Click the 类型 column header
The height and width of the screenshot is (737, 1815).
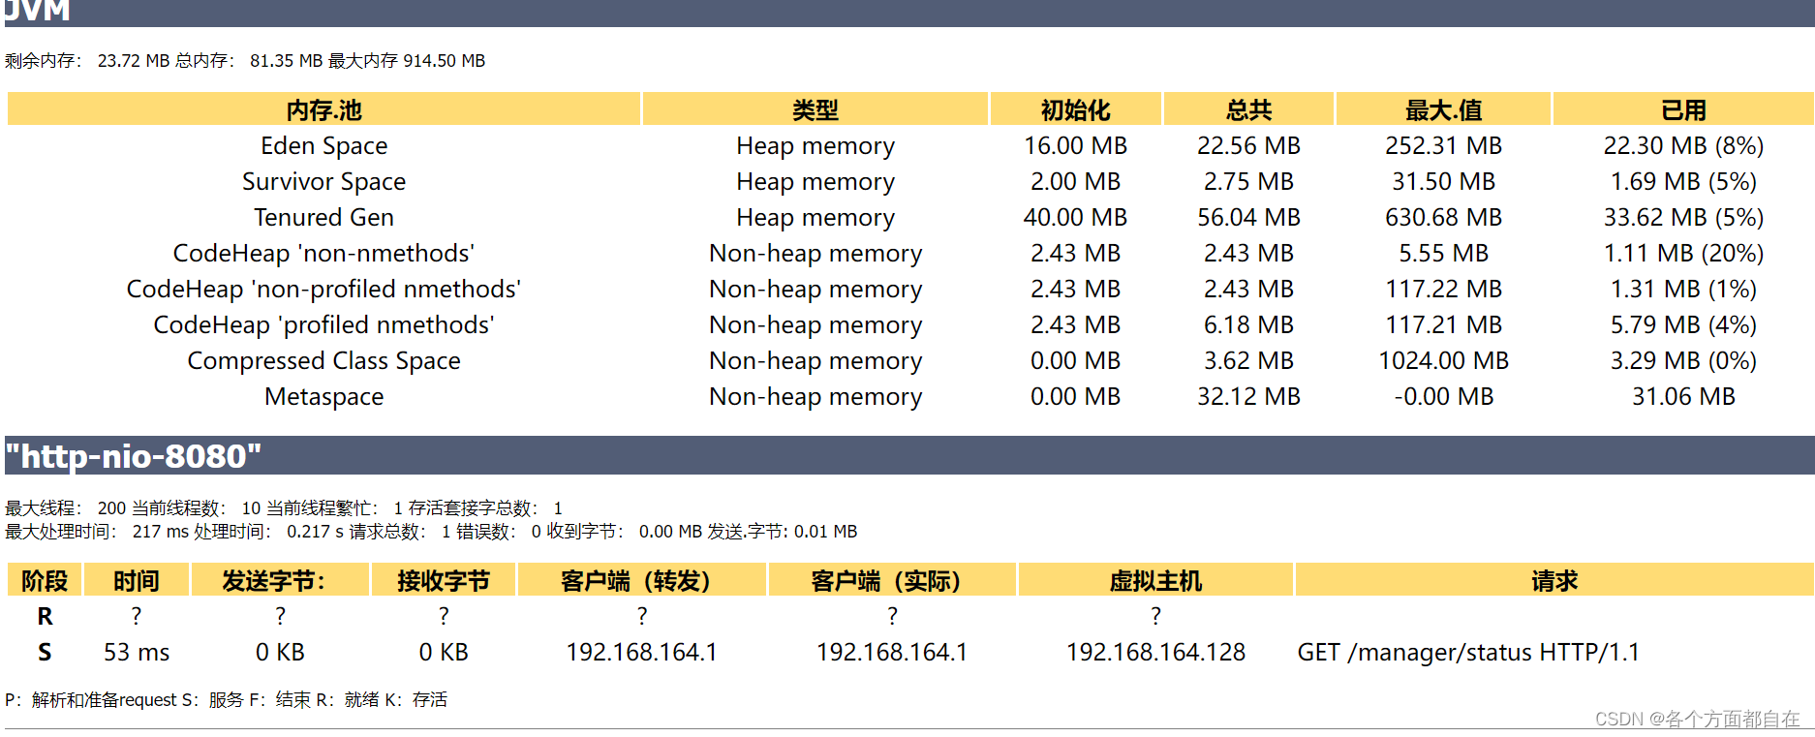coord(815,109)
